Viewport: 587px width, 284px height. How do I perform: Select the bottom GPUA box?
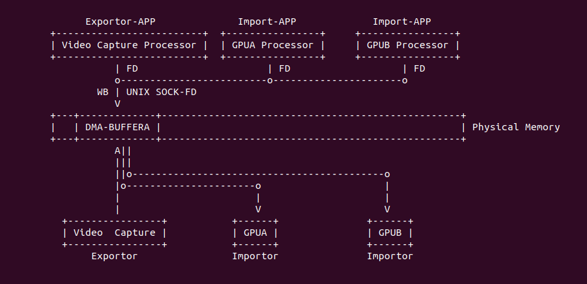tap(255, 233)
